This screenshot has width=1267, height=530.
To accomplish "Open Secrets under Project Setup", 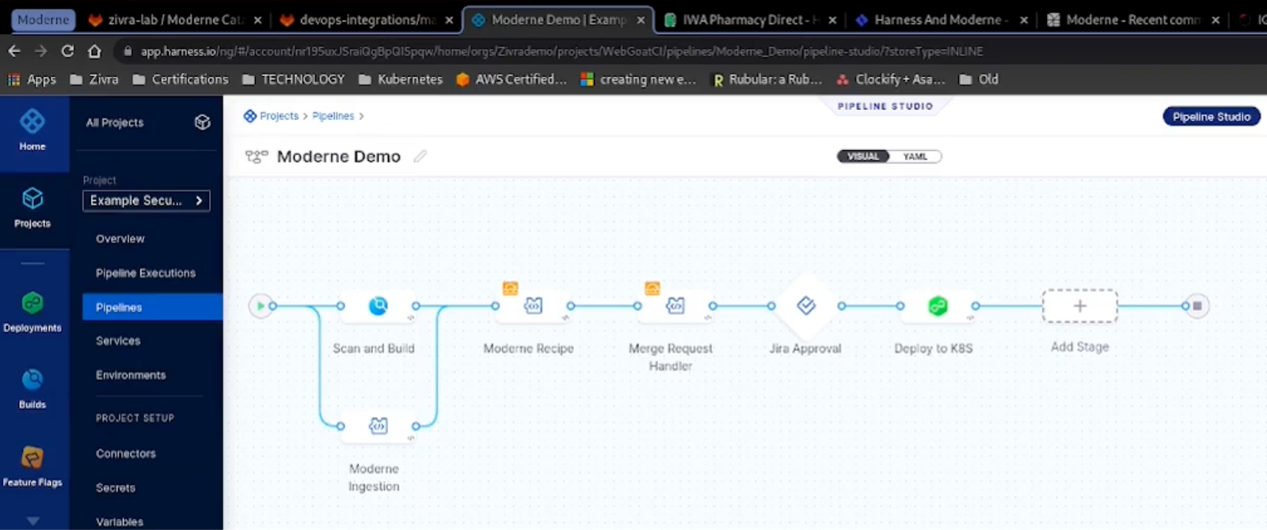I will [x=116, y=488].
